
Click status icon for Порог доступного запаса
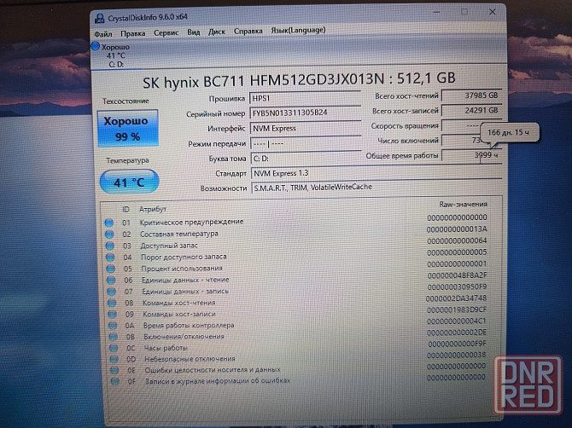(110, 257)
